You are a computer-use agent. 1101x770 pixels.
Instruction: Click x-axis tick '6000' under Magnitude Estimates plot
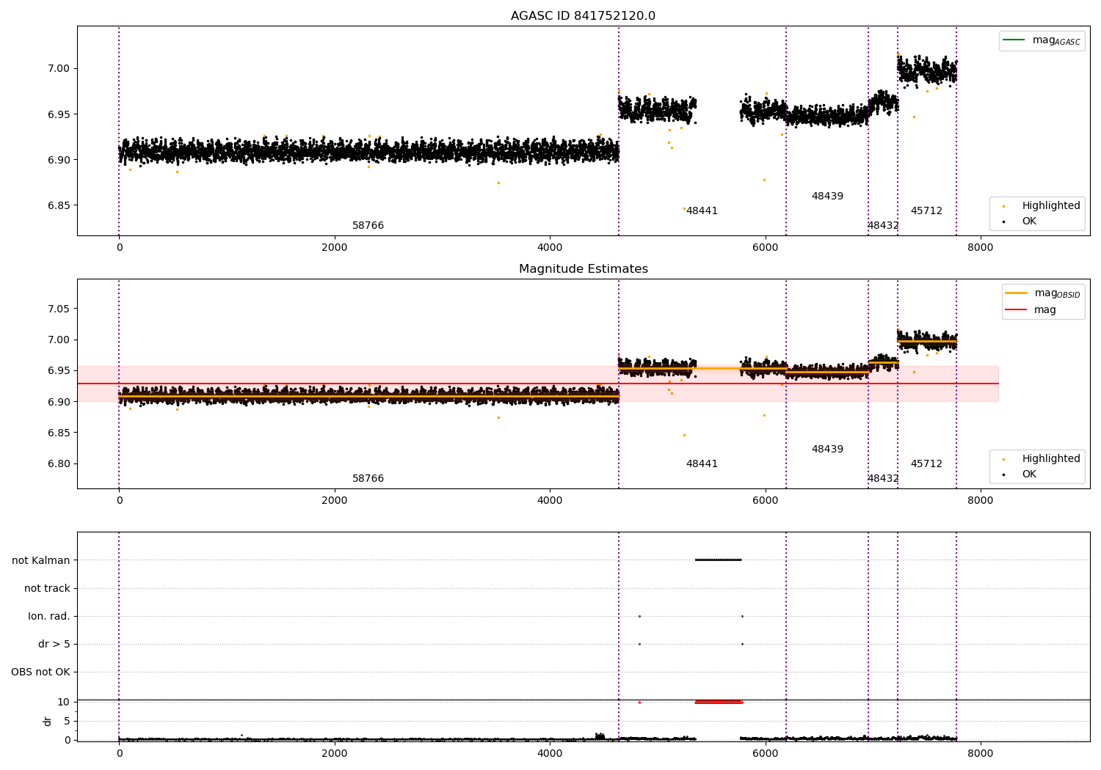[x=766, y=501]
